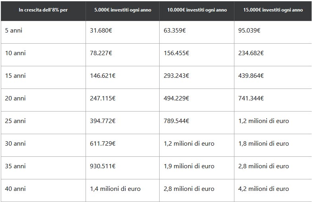Select the "10 anni" row label
The width and height of the screenshot is (312, 202).
click(16, 53)
